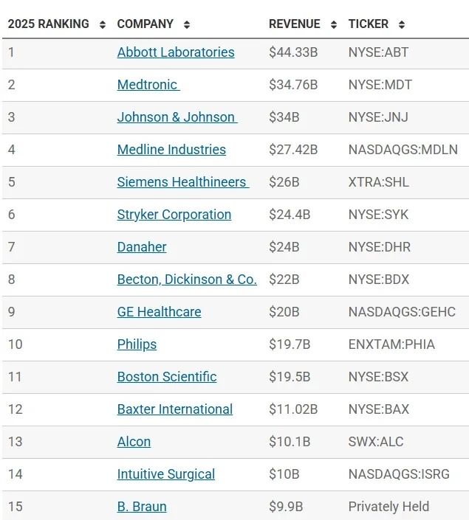Sort by Revenue column arrow icon
The width and height of the screenshot is (469, 520).
334,24
